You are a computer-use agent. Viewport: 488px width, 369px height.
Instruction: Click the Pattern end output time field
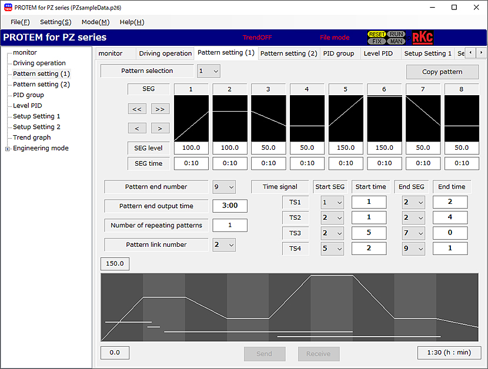point(230,206)
